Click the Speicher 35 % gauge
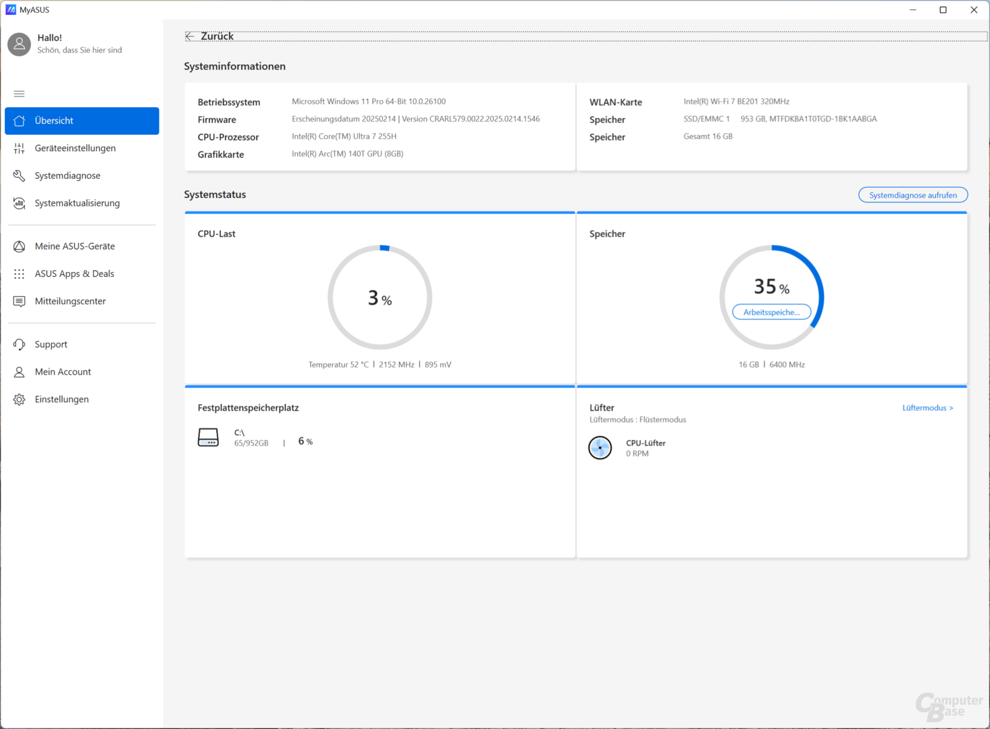The width and height of the screenshot is (990, 729). click(772, 297)
